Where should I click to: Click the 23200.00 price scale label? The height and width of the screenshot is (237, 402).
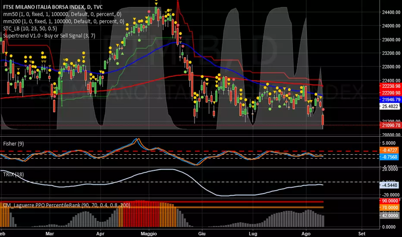[391, 53]
